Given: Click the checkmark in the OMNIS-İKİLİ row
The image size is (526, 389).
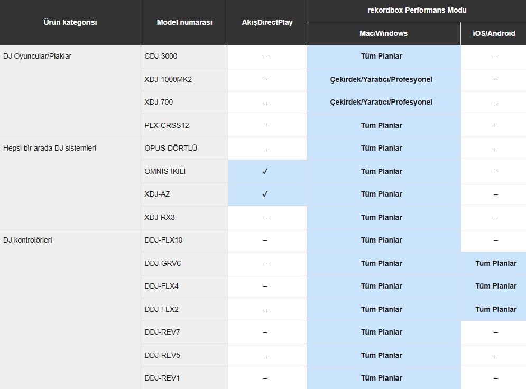Looking at the screenshot, I should click(x=265, y=171).
